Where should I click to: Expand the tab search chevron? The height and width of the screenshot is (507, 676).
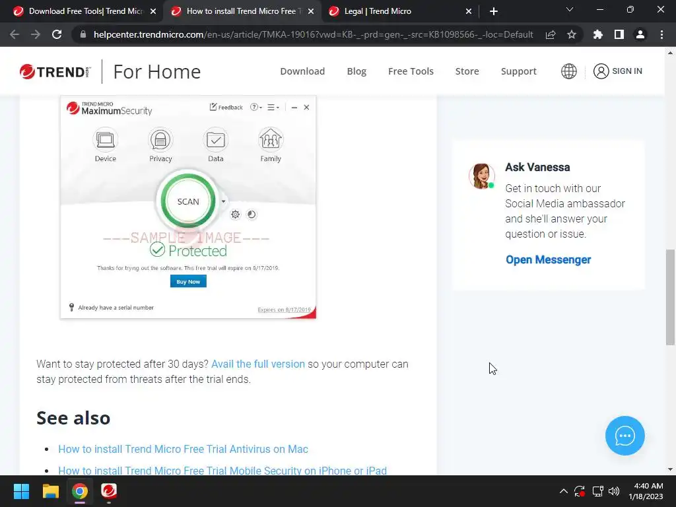click(x=570, y=9)
